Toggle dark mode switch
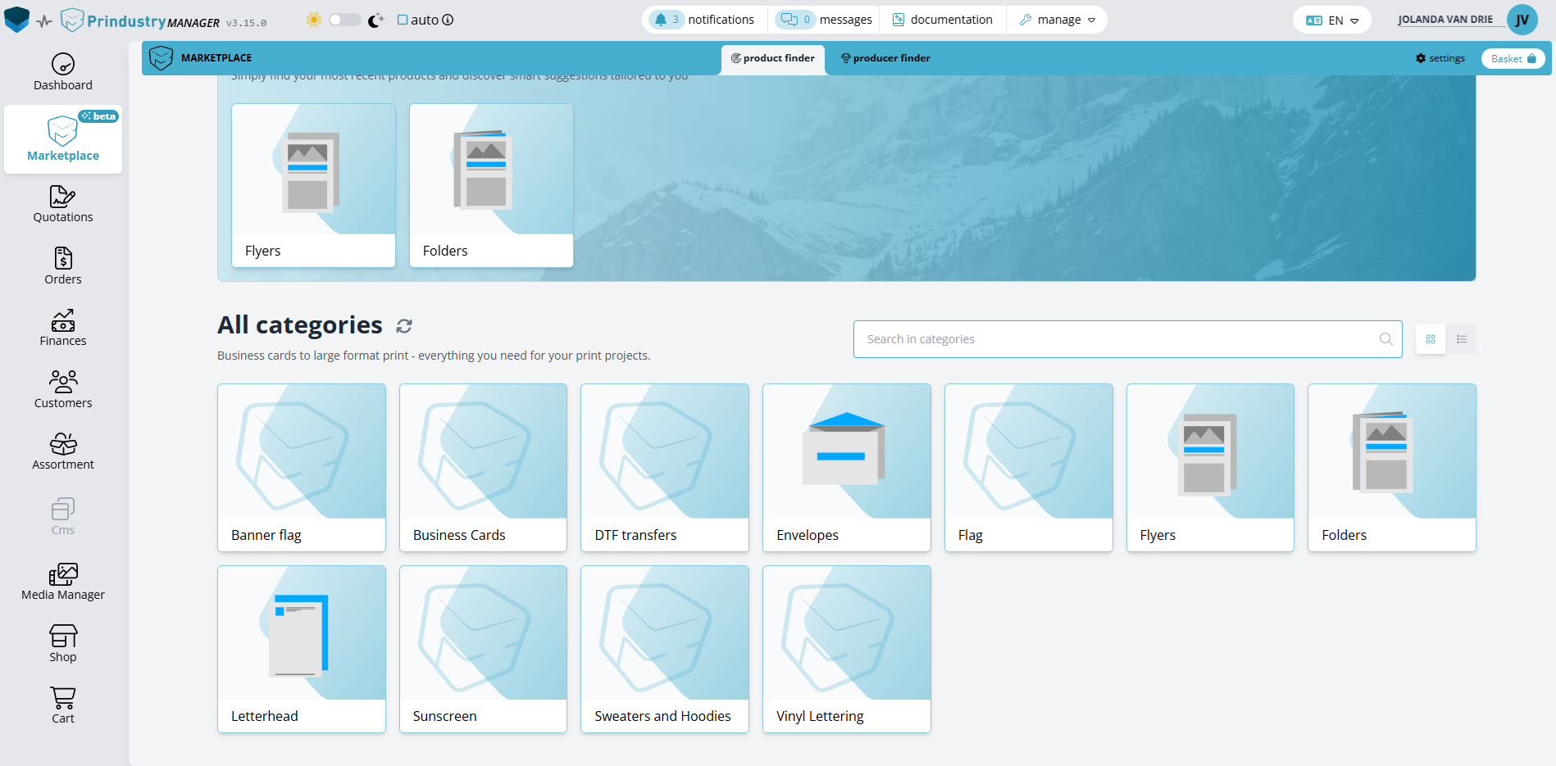 click(x=344, y=19)
